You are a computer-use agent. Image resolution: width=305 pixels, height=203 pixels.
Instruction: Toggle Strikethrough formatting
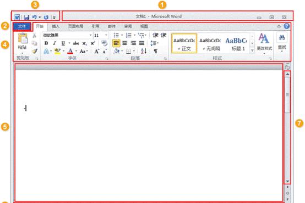[76, 43]
